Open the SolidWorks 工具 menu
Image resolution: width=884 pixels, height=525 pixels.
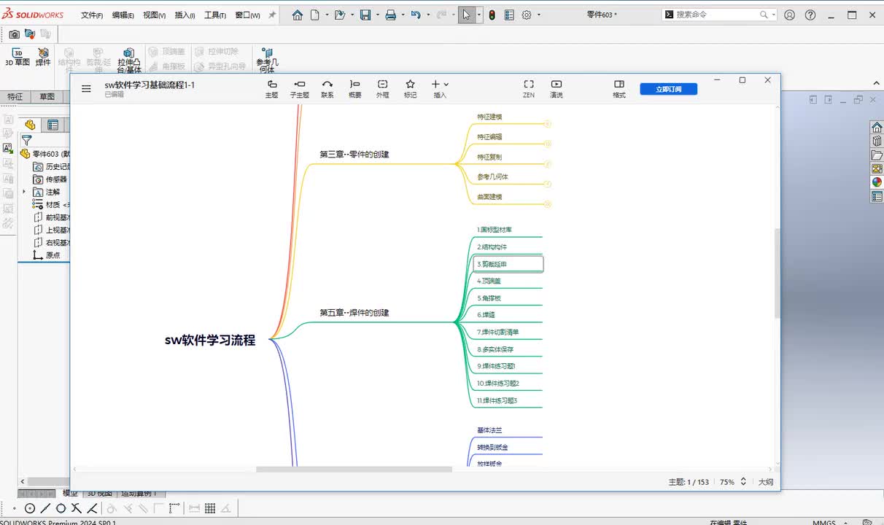(x=215, y=15)
